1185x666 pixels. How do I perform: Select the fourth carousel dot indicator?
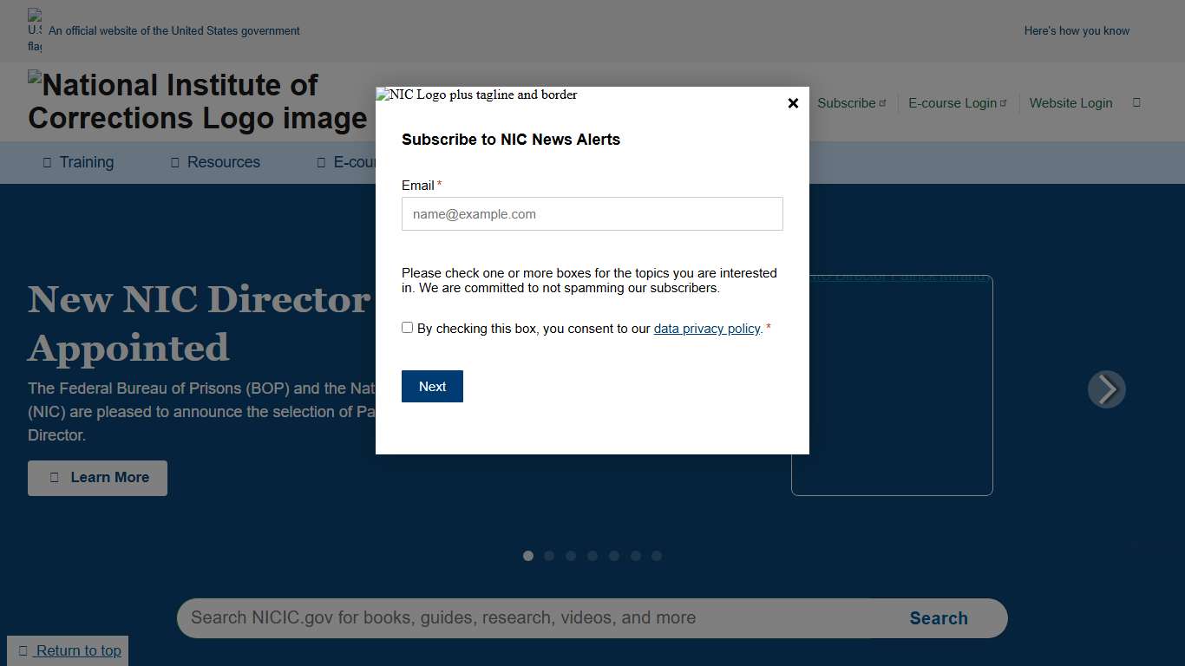tap(592, 556)
